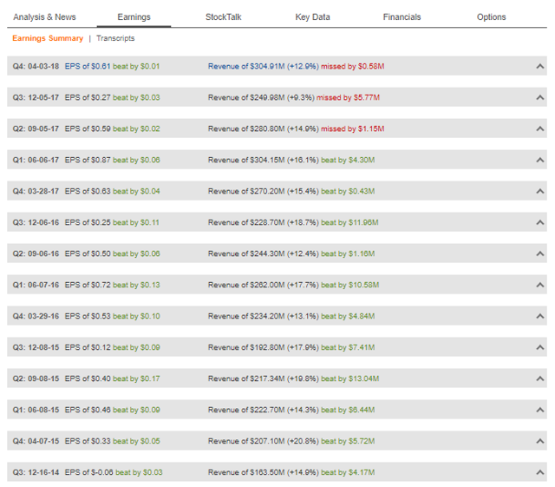Open the Analysis & News tab

coord(44,17)
